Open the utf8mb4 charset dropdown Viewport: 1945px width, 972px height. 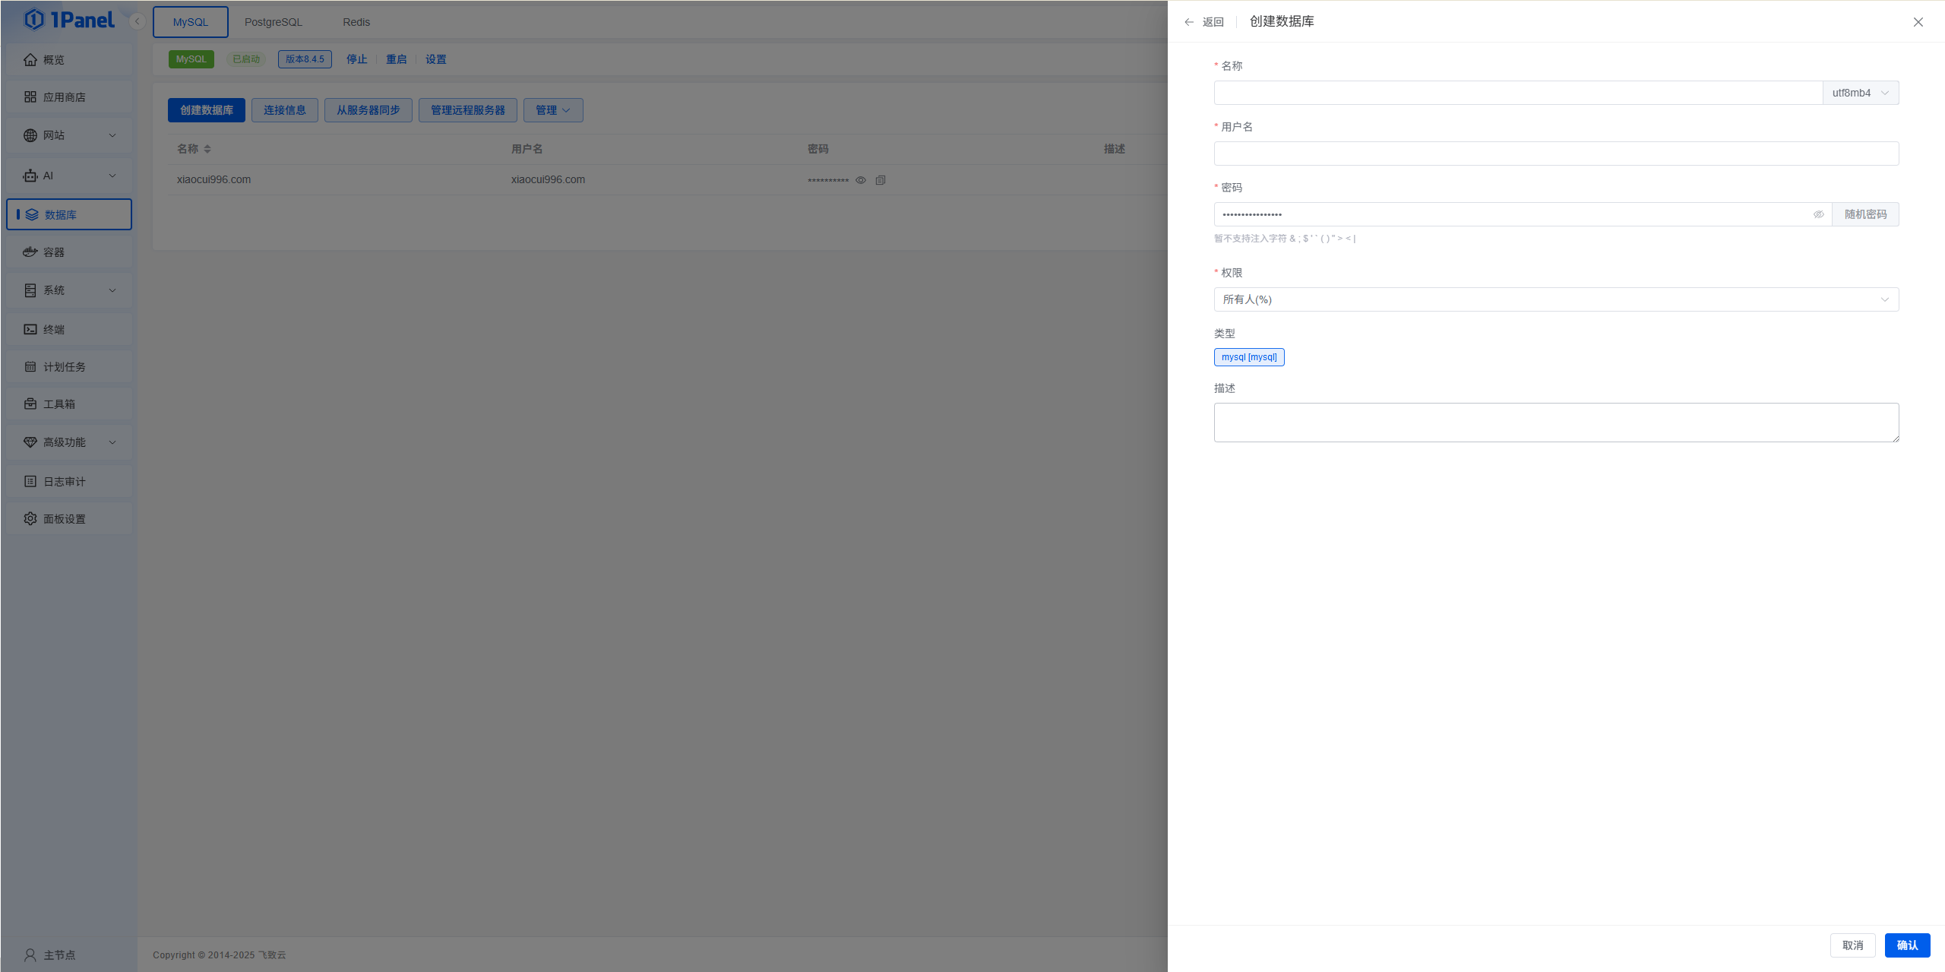tap(1860, 93)
